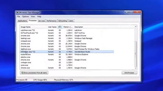Select the atiedxx.exe process row
This screenshot has height=91, width=163.
(67, 57)
